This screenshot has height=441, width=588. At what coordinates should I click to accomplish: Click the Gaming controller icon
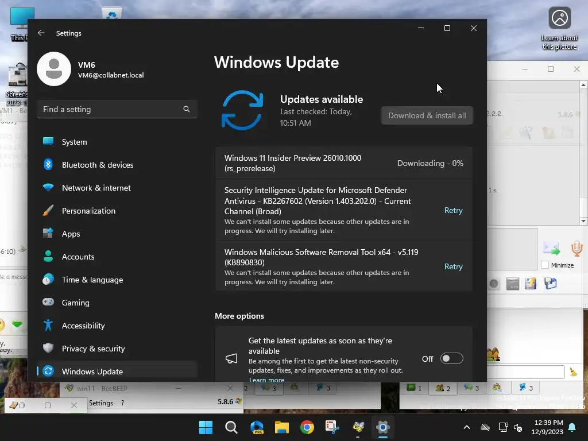pyautogui.click(x=48, y=302)
